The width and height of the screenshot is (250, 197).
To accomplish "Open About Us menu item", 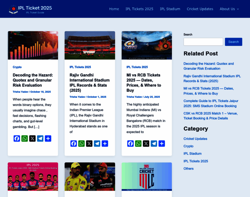I will point(227,9).
